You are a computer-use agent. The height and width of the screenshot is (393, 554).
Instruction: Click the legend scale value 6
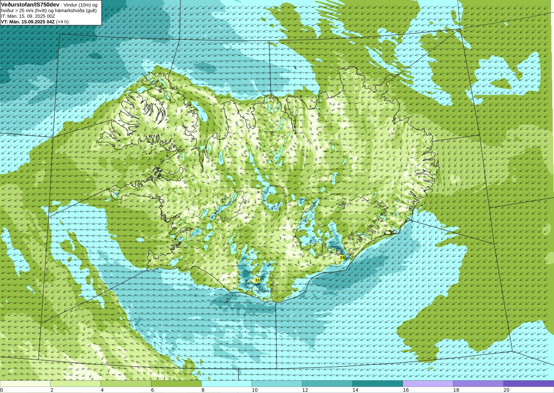pos(153,390)
